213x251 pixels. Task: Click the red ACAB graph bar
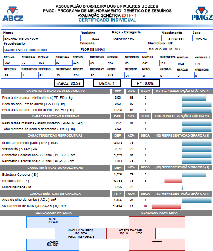tap(167, 206)
